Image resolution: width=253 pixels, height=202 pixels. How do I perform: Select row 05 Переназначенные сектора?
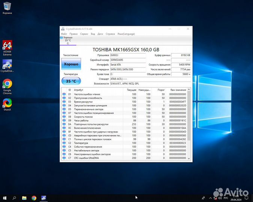tap(124, 109)
